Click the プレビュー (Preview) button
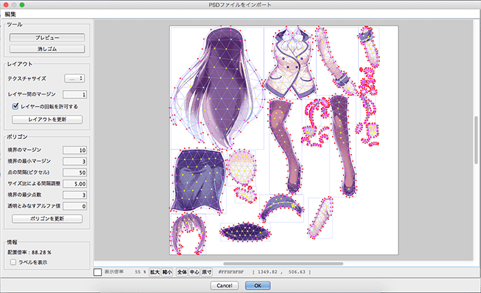Viewport: 481px width, 293px height. click(x=47, y=37)
